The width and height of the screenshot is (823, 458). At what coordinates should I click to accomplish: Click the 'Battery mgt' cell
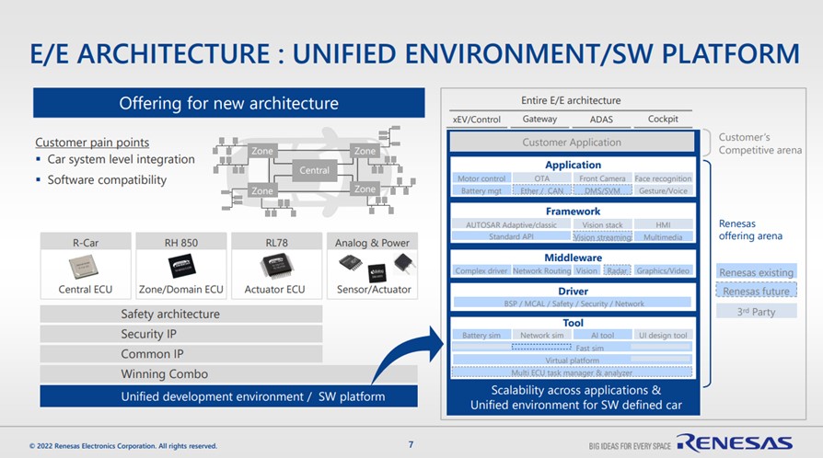click(481, 190)
